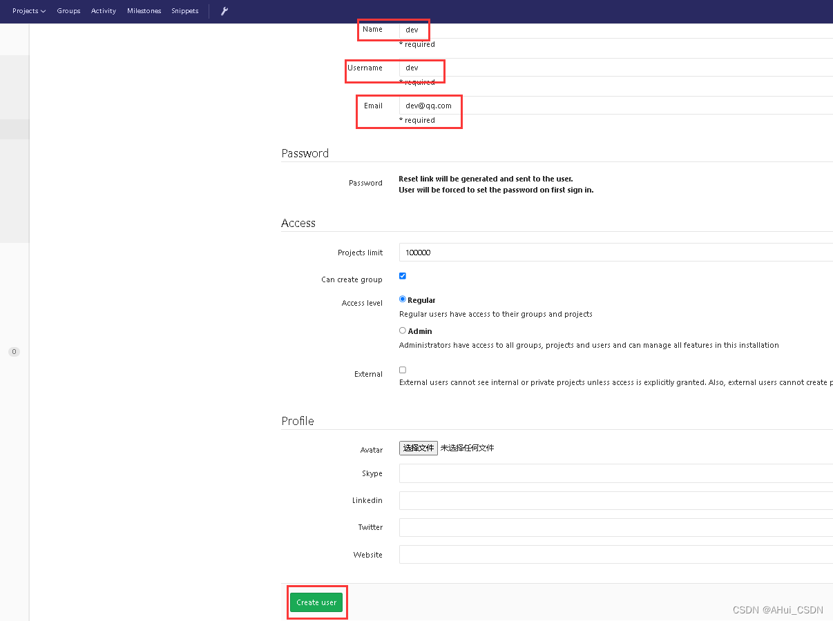Click into the Skype input field
The image size is (833, 621).
click(x=616, y=473)
